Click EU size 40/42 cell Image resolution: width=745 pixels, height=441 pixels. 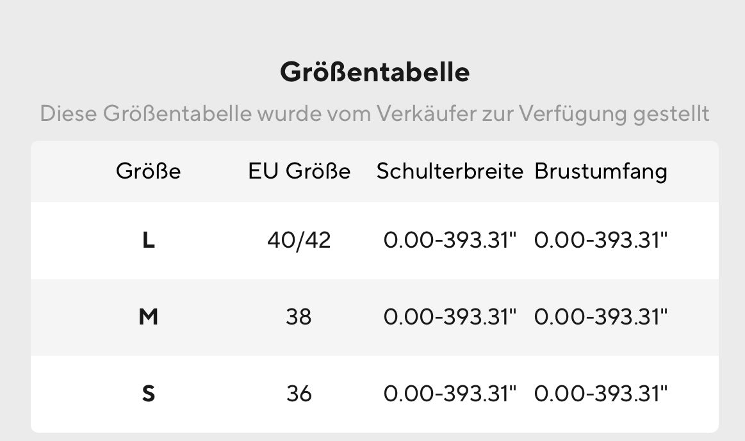299,240
